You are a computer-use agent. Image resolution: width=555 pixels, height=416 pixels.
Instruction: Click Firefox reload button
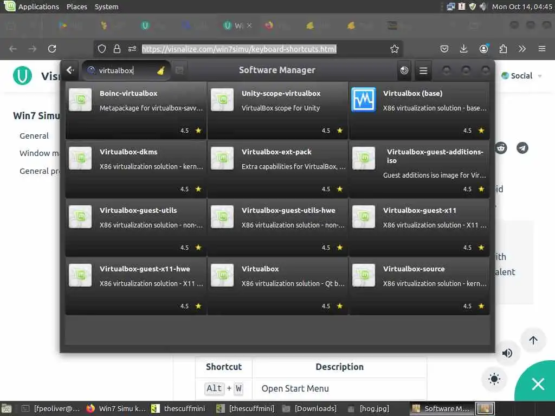click(52, 49)
